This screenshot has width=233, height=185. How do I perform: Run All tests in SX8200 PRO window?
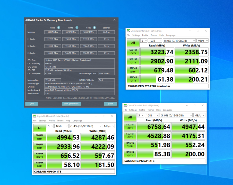[x=133, y=43]
